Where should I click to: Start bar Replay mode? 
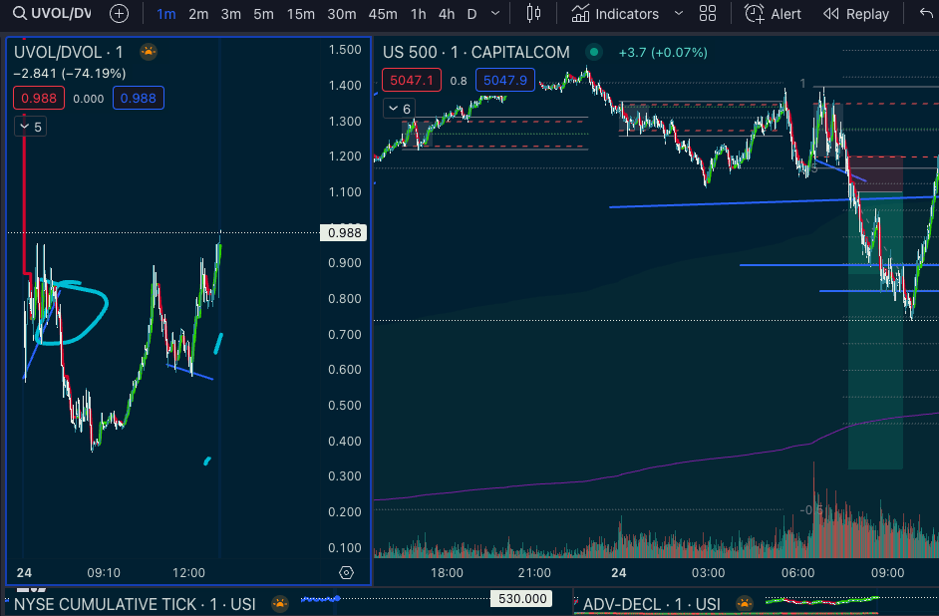click(x=856, y=14)
